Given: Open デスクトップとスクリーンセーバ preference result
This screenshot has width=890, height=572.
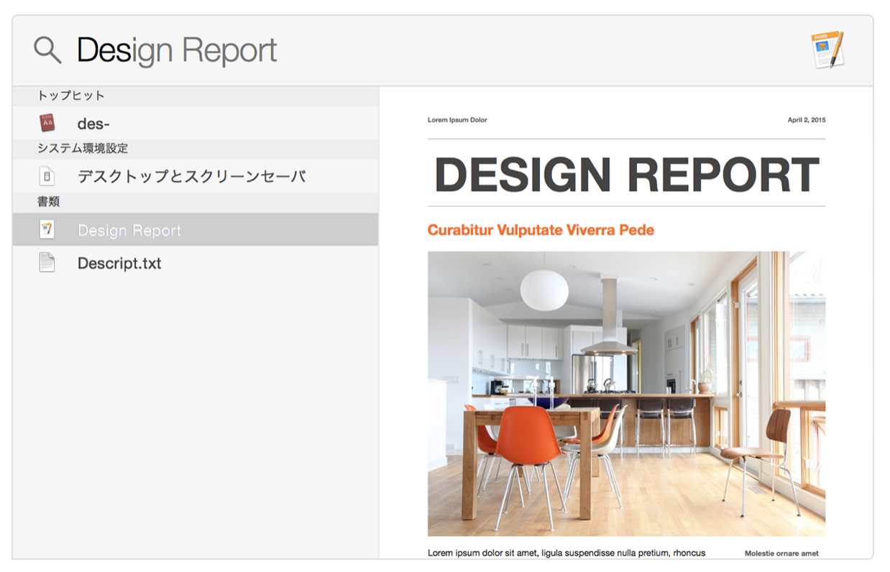Looking at the screenshot, I should (191, 176).
